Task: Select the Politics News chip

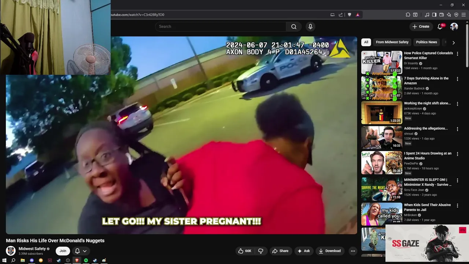Action: (426, 42)
